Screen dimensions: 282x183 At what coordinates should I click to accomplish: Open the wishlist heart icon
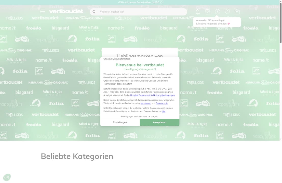coord(227,12)
